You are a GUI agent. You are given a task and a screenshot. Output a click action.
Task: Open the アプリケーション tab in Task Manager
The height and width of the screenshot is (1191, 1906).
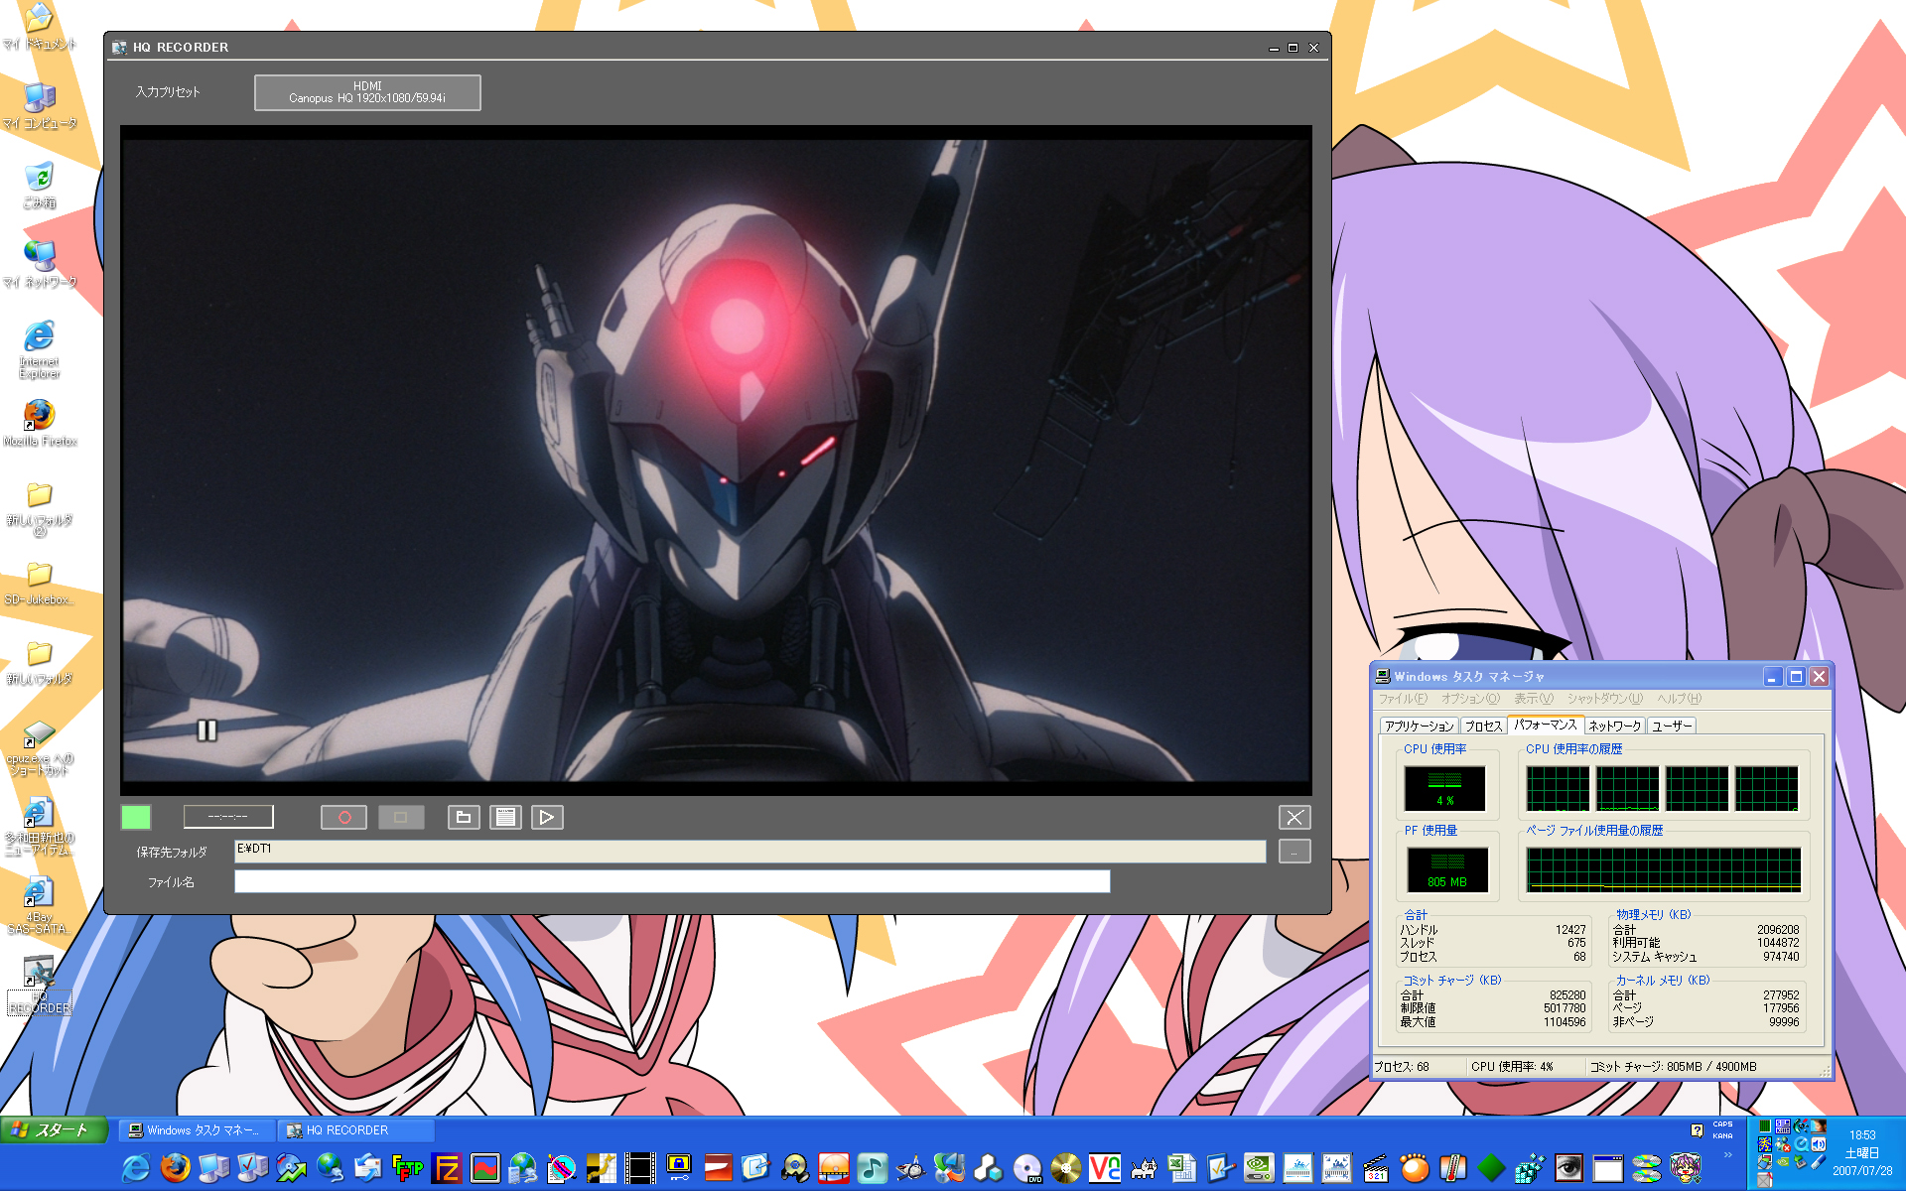[1419, 727]
